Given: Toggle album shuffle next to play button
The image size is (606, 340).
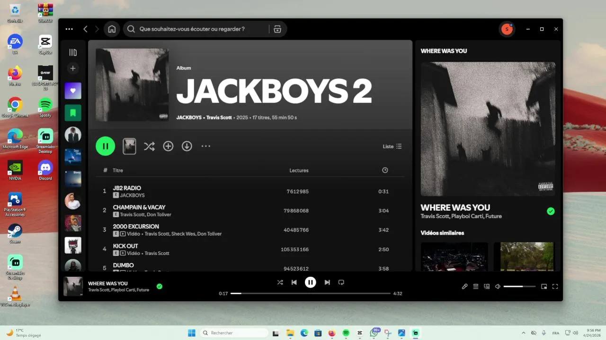Looking at the screenshot, I should point(149,146).
